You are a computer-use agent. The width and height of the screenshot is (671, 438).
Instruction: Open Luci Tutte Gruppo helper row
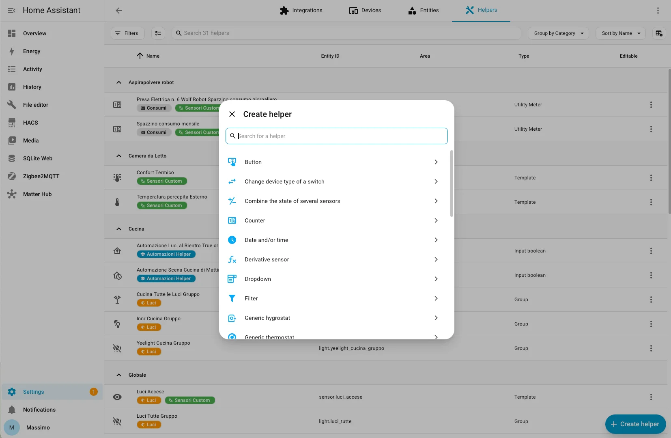click(x=385, y=421)
